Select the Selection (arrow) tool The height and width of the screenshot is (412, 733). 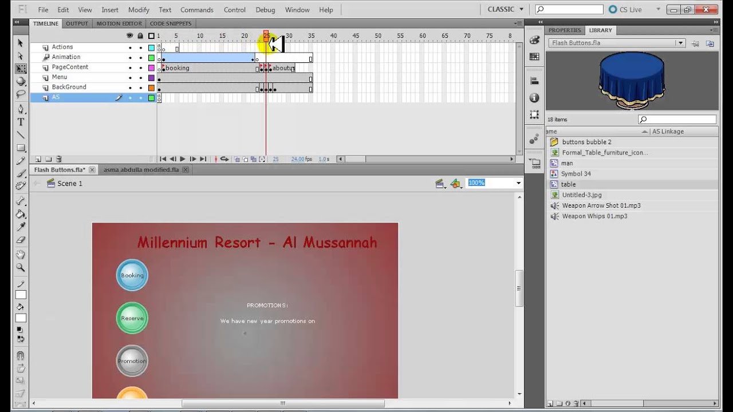[x=21, y=43]
